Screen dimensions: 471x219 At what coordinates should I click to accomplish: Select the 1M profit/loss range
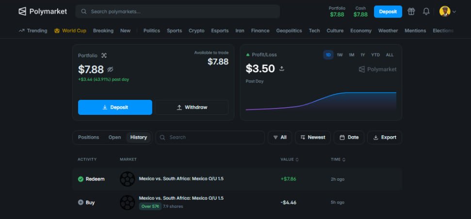(x=352, y=55)
